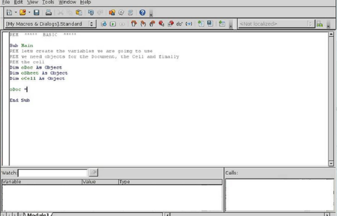Viewport: 337px width, 216px height.
Task: Click the Variable column header
Action: (x=42, y=182)
